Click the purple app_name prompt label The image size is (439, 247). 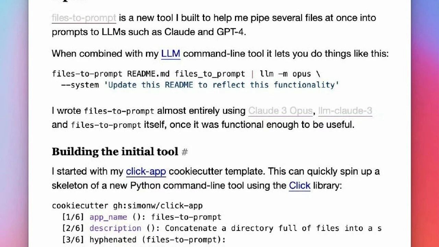pyautogui.click(x=108, y=217)
